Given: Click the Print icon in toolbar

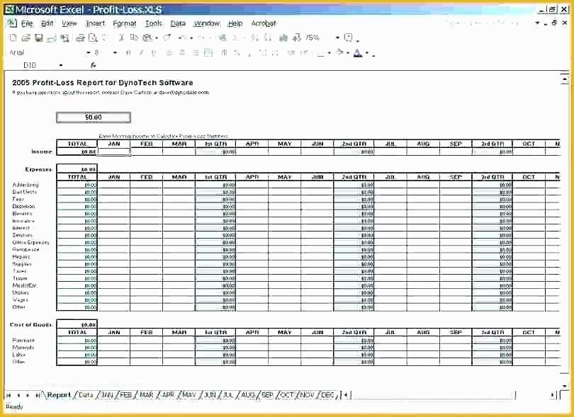Looking at the screenshot, I should tap(80, 38).
